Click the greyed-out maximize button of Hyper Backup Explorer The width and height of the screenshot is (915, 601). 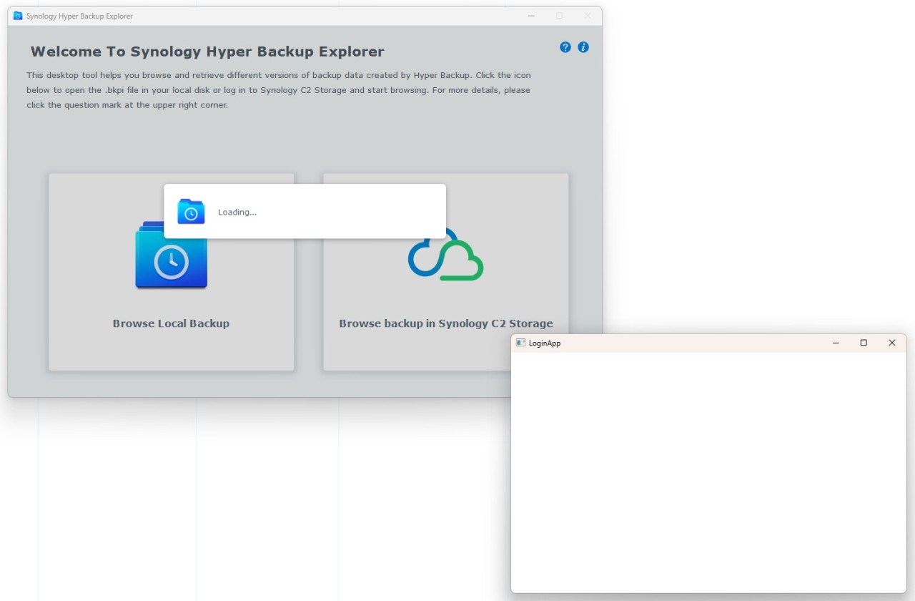pos(559,16)
